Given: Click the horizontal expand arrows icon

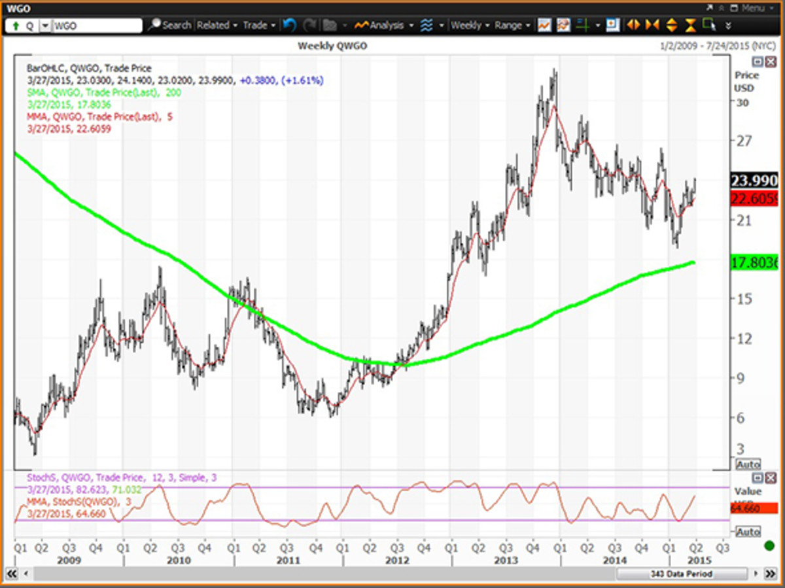Looking at the screenshot, I should (633, 26).
